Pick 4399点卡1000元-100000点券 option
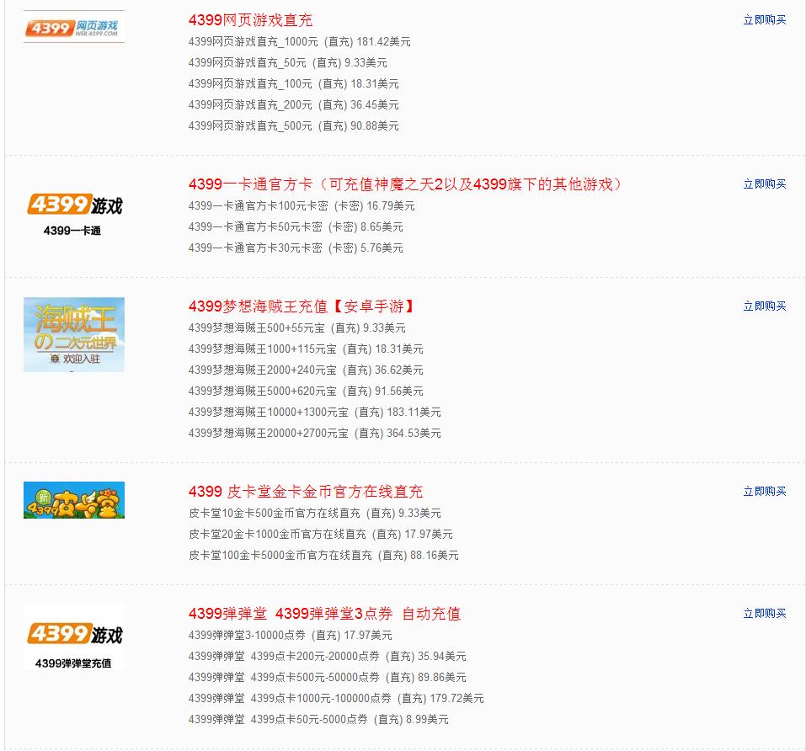 tap(336, 699)
